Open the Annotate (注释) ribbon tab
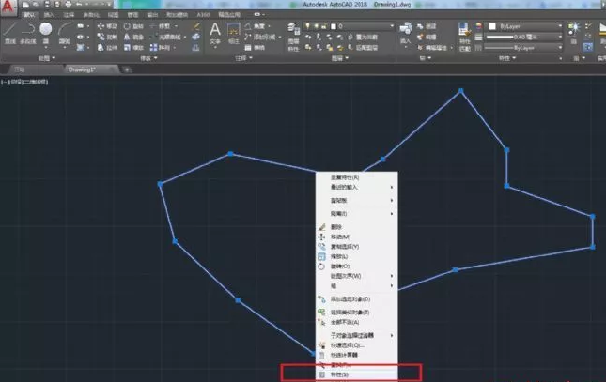Screen dimensions: 606x382 pos(69,15)
